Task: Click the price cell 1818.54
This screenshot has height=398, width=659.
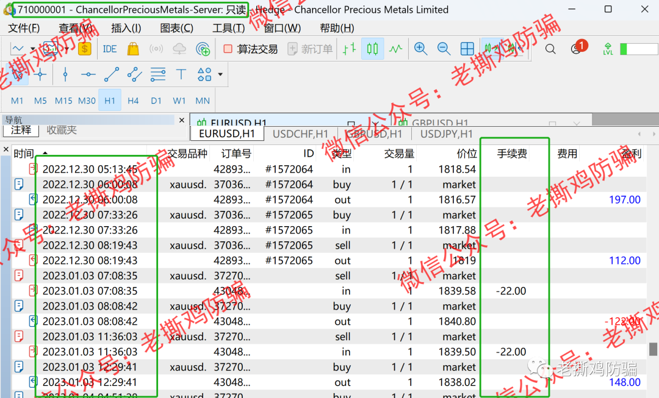Action: pos(457,169)
